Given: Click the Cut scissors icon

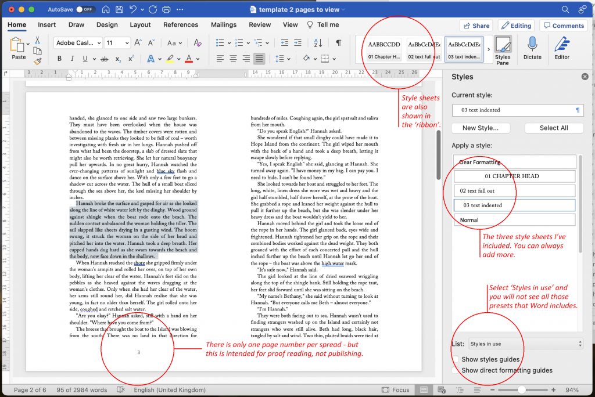Looking at the screenshot, I should tap(37, 40).
